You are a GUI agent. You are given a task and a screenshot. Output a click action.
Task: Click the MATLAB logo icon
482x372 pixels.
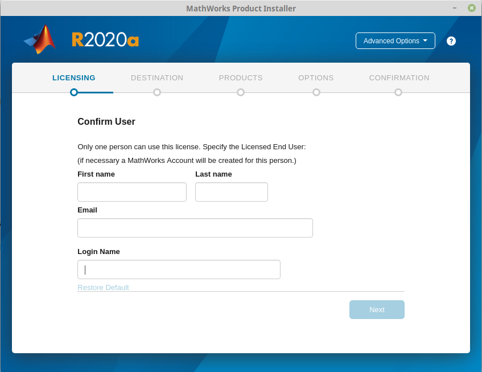[x=40, y=39]
